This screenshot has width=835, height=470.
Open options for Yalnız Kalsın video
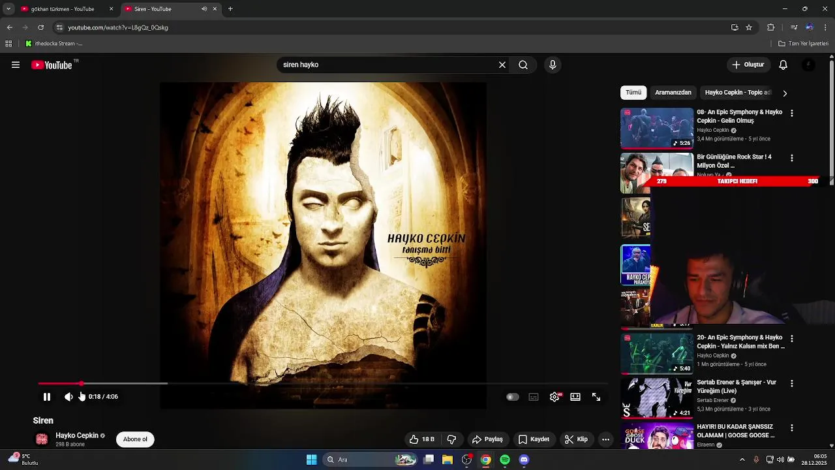point(792,339)
